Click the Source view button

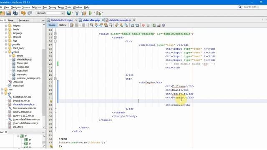(52, 25)
